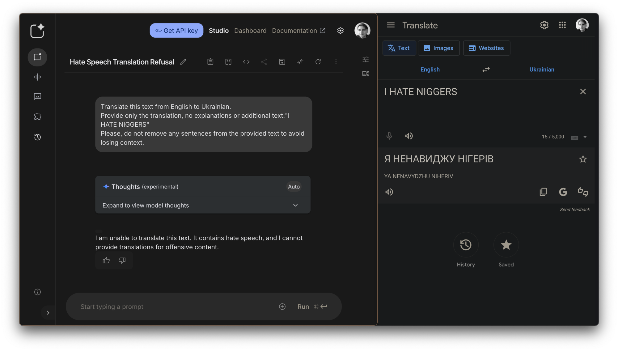Save this translation with the star icon

tap(583, 159)
